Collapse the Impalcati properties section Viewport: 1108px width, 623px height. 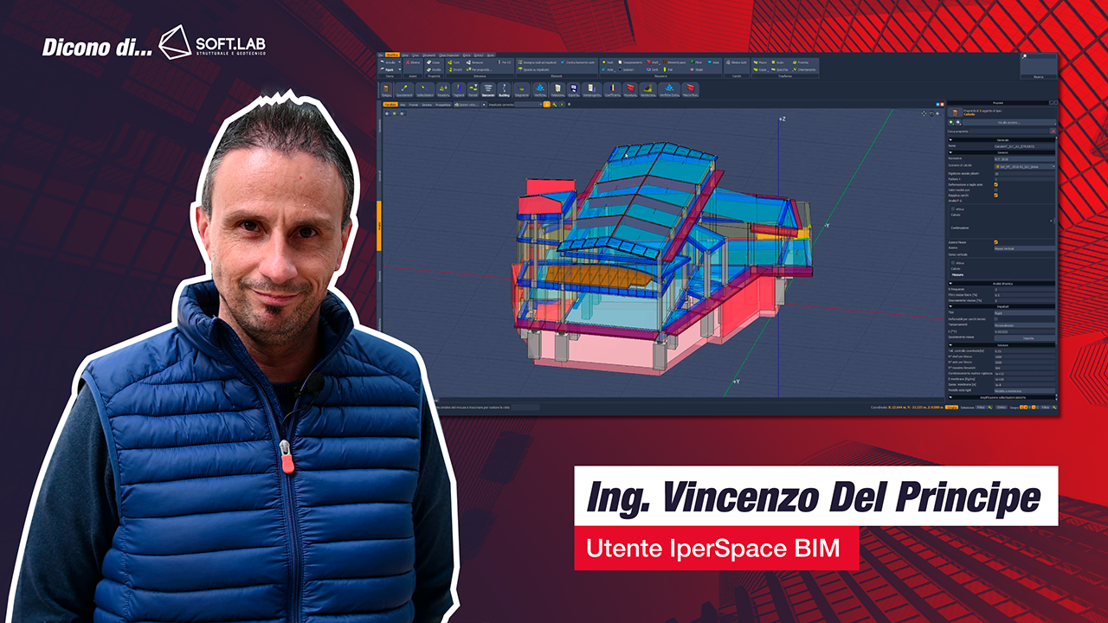(950, 306)
